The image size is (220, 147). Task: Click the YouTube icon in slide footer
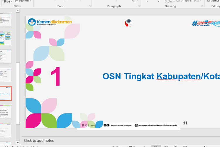click(108, 125)
